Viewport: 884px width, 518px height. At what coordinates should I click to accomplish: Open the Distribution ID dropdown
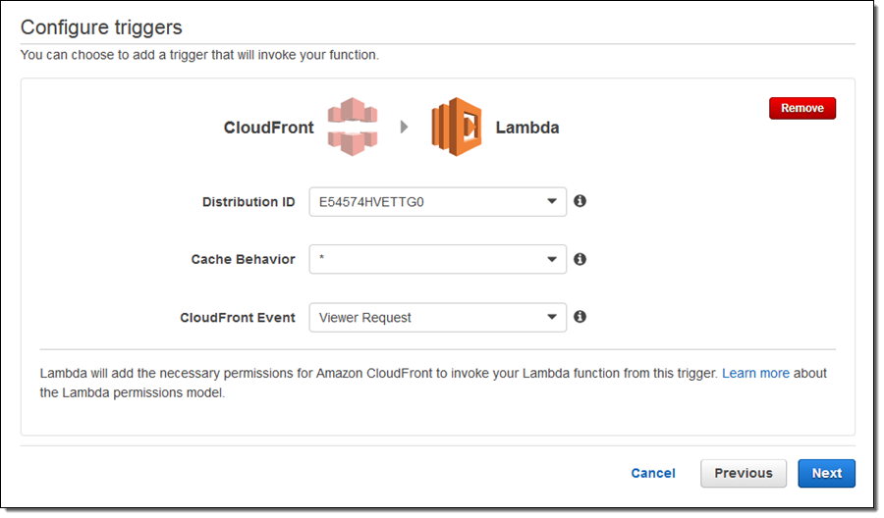click(x=437, y=202)
